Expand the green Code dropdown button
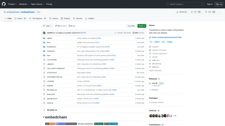Screen dimensions: 225x126 [x=142, y=26]
